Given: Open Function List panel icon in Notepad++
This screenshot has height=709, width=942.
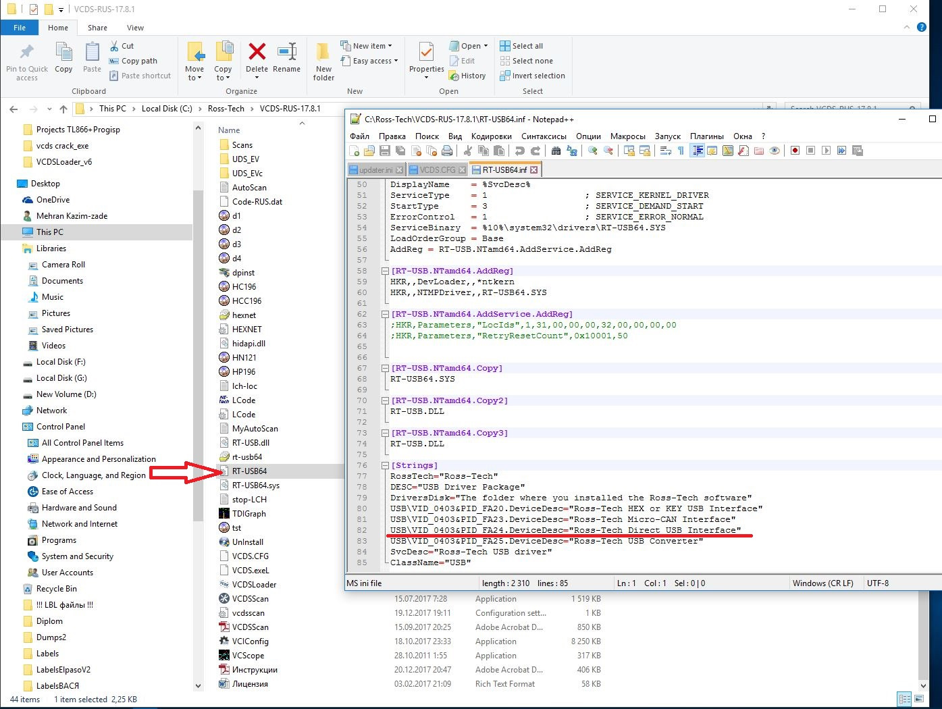Looking at the screenshot, I should tap(743, 151).
